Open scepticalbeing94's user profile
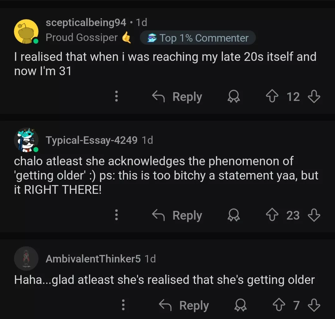335x319 pixels. (86, 22)
